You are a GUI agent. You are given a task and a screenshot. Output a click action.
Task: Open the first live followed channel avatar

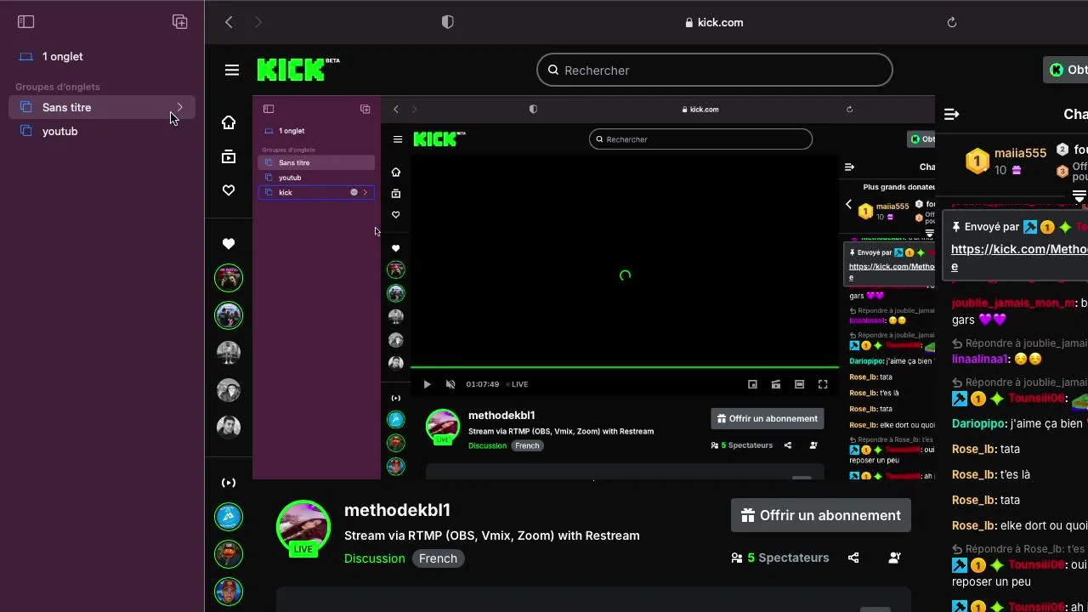(x=229, y=278)
